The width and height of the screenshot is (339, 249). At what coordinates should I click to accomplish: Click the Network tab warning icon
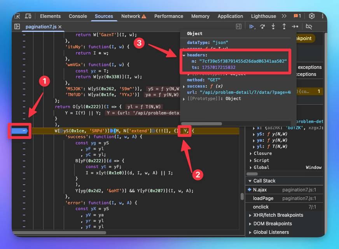pos(144,16)
